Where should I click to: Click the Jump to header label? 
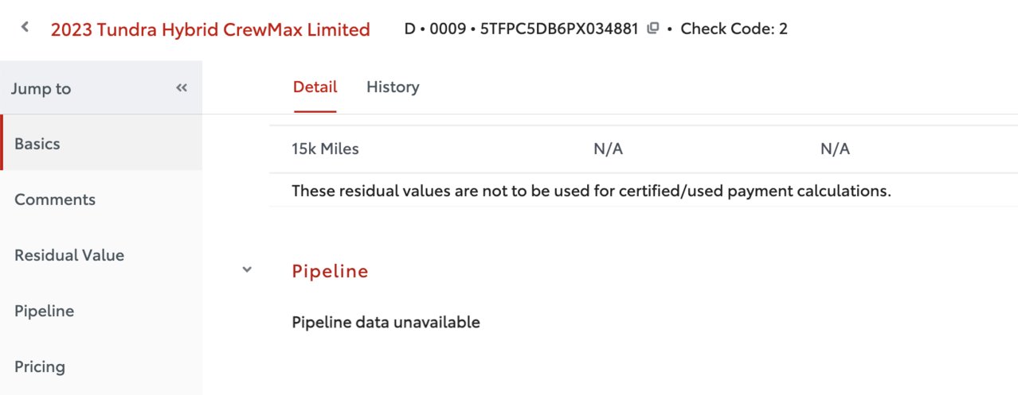pyautogui.click(x=41, y=88)
